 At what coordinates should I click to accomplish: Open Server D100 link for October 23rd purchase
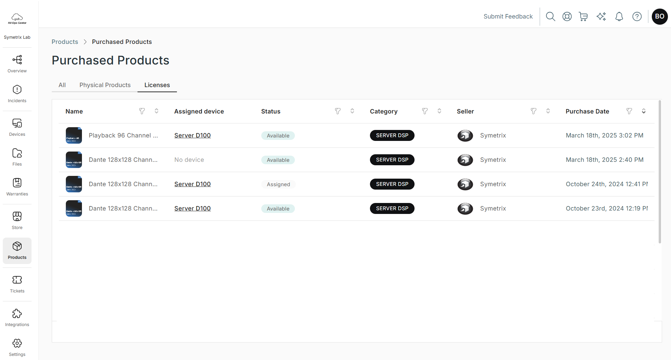point(192,208)
